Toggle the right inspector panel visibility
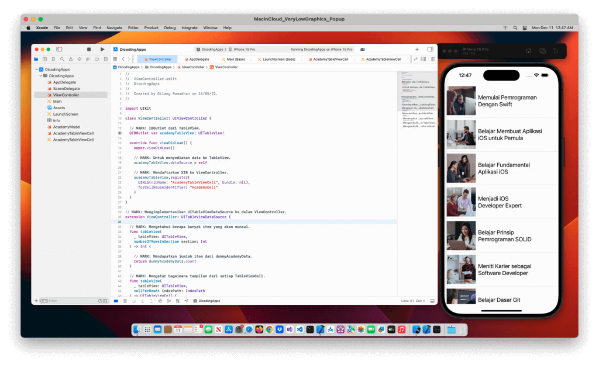Viewport: 599px width, 365px height. coord(431,49)
